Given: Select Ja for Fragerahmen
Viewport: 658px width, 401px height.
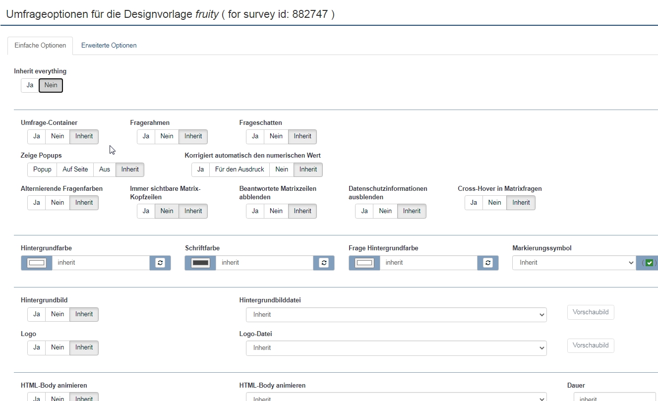Looking at the screenshot, I should pos(146,136).
